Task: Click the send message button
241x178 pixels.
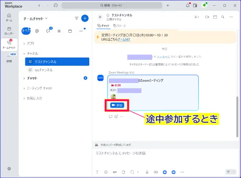Action: click(x=229, y=172)
